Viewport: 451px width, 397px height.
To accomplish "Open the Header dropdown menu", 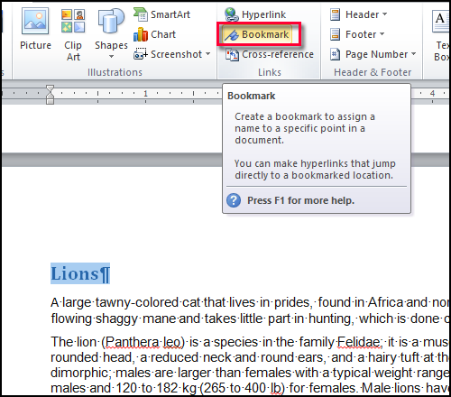I will (358, 14).
